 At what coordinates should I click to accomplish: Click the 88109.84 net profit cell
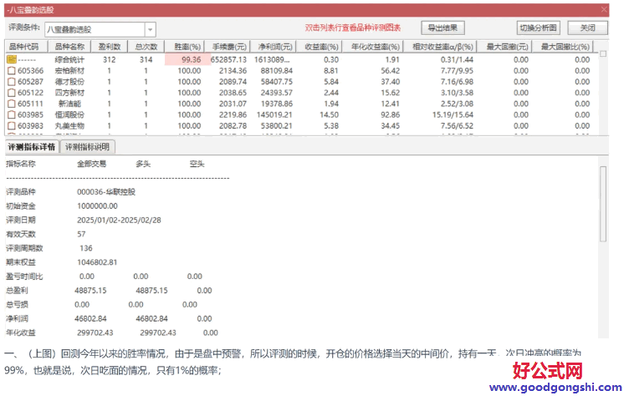pos(277,71)
